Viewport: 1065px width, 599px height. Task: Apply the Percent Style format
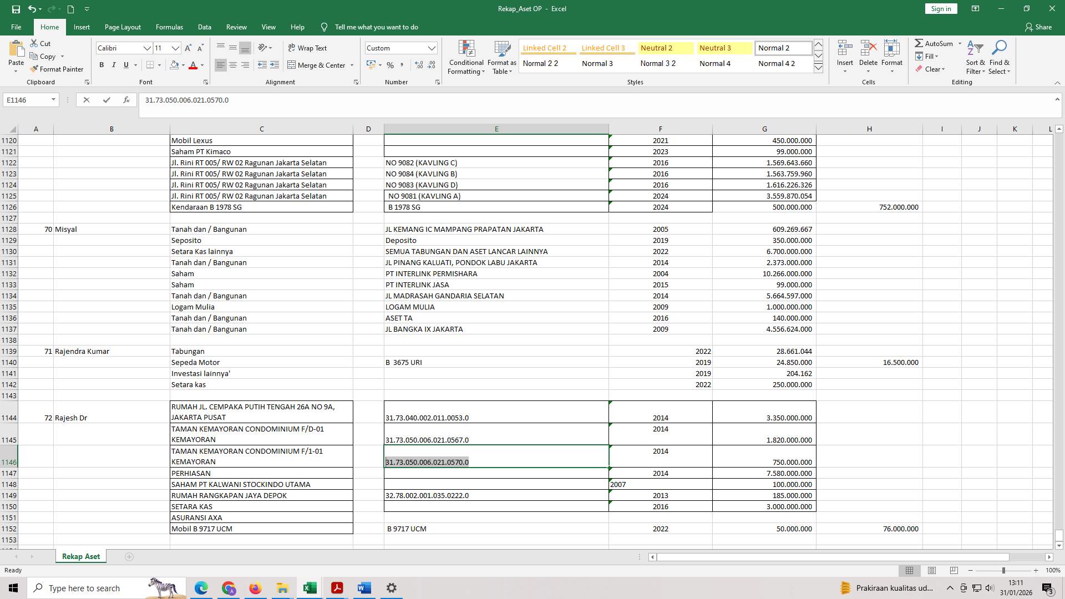(390, 65)
